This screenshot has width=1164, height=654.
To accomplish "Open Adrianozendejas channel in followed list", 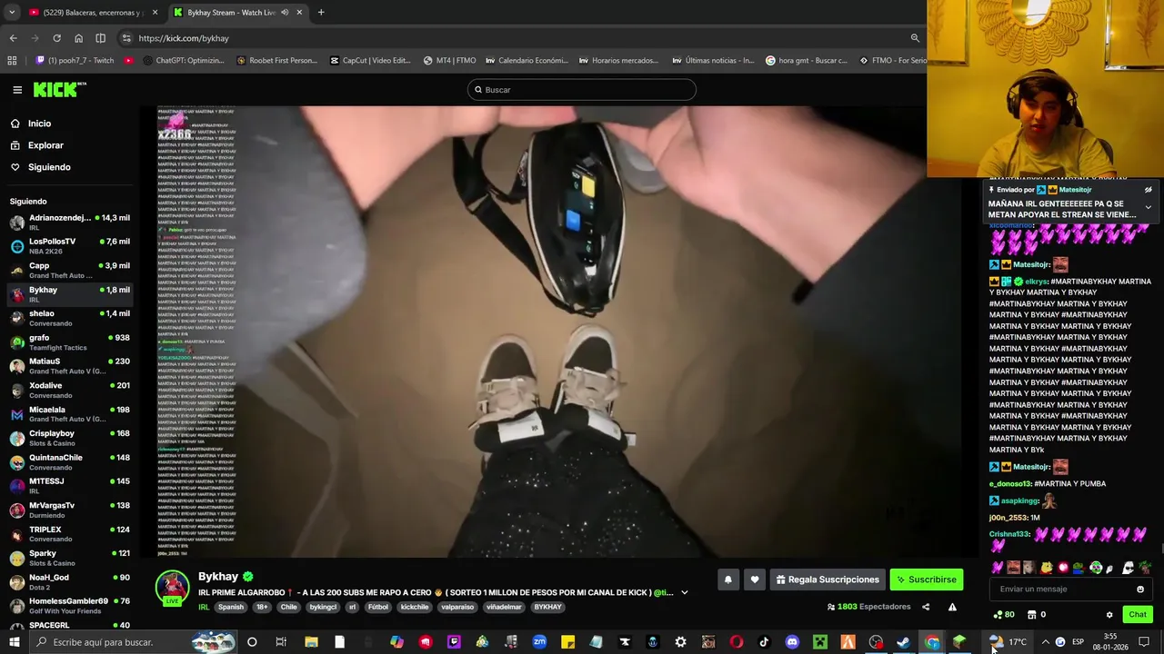I will pyautogui.click(x=69, y=223).
